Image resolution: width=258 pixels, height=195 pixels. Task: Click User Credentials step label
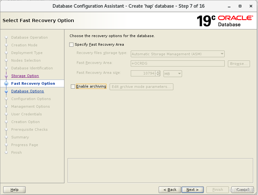coord(27,114)
